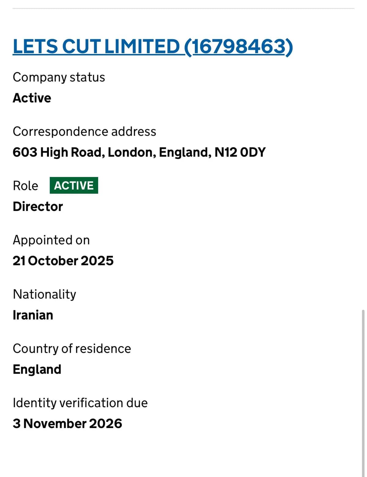
Task: Click the green ACTIVE role badge
Action: [74, 186]
